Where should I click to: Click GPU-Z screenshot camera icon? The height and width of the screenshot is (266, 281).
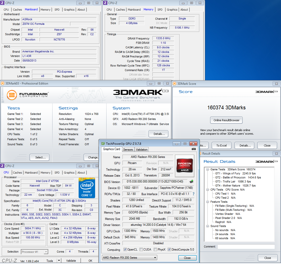tap(194, 149)
